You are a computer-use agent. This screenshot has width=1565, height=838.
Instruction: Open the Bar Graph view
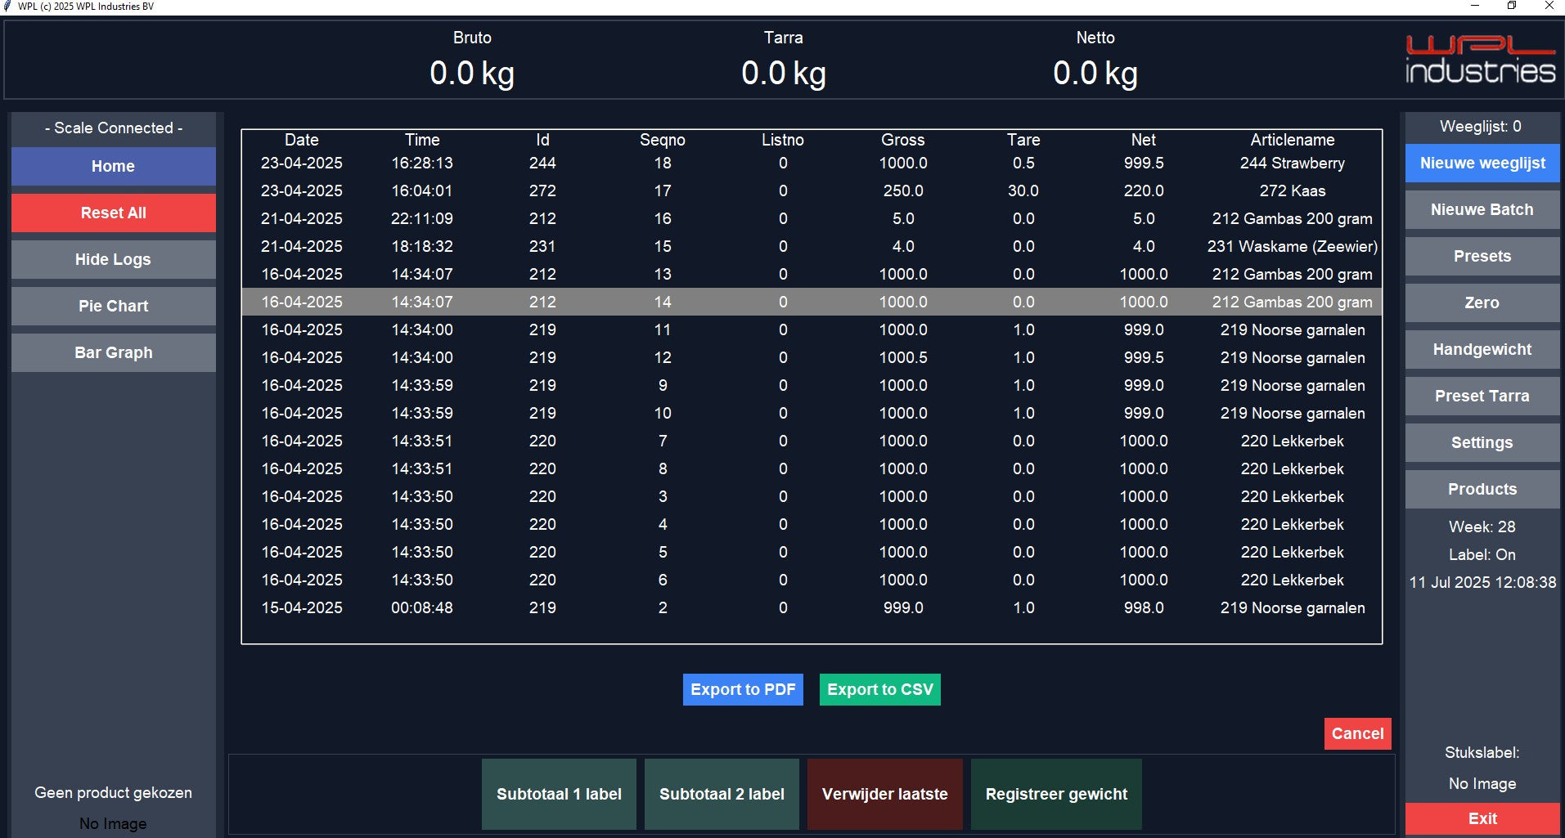click(x=114, y=352)
